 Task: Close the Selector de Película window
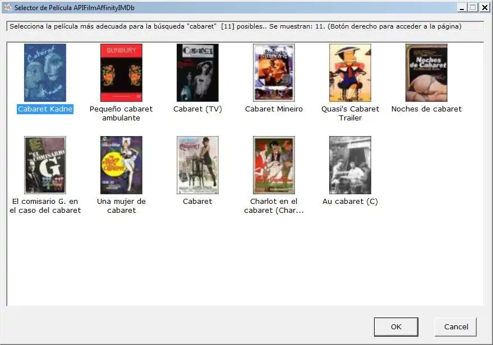tap(485, 7)
